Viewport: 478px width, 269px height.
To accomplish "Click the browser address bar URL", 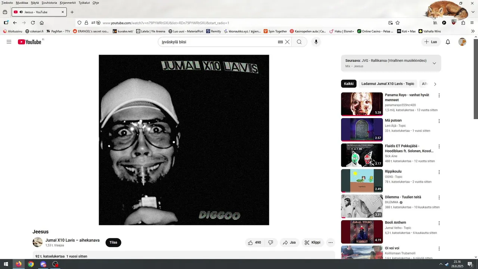I will pos(166,23).
